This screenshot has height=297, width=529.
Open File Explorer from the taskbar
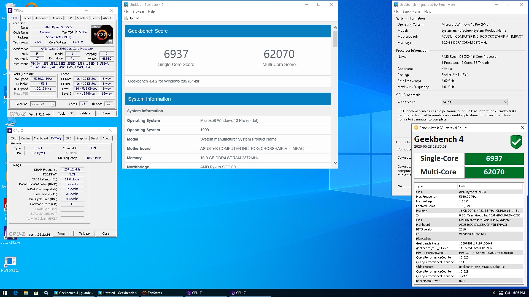click(x=26, y=293)
